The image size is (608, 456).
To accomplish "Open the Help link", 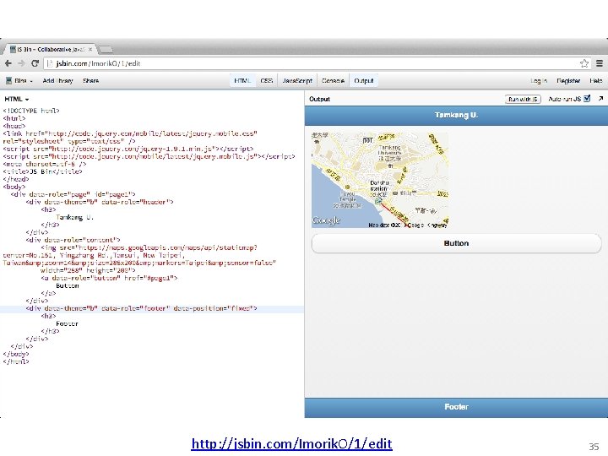I will point(595,81).
